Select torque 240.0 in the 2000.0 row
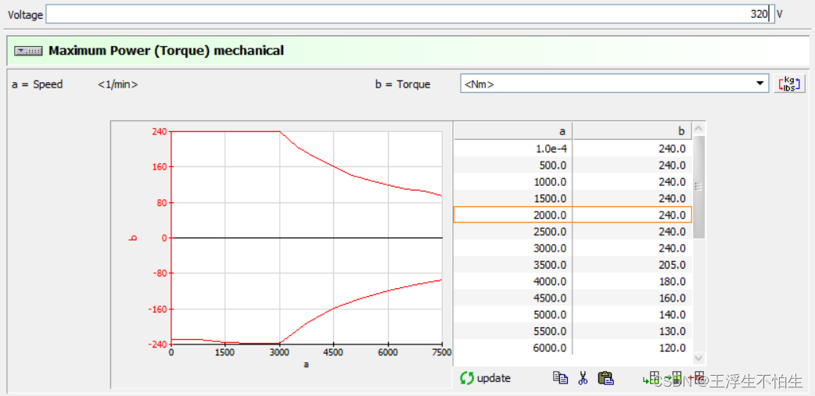This screenshot has width=815, height=396. [x=633, y=215]
